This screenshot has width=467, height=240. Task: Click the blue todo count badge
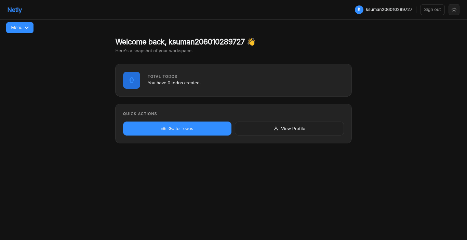click(x=132, y=80)
